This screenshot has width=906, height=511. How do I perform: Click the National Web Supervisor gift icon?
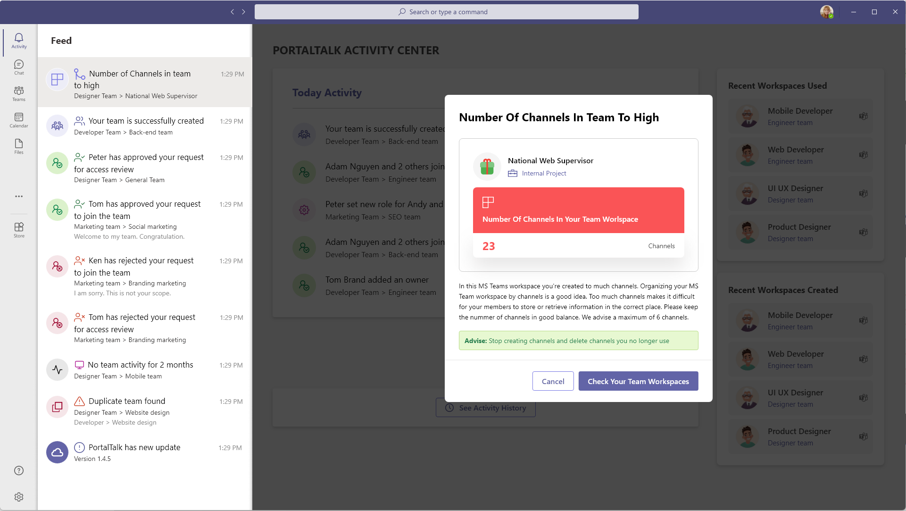[487, 167]
